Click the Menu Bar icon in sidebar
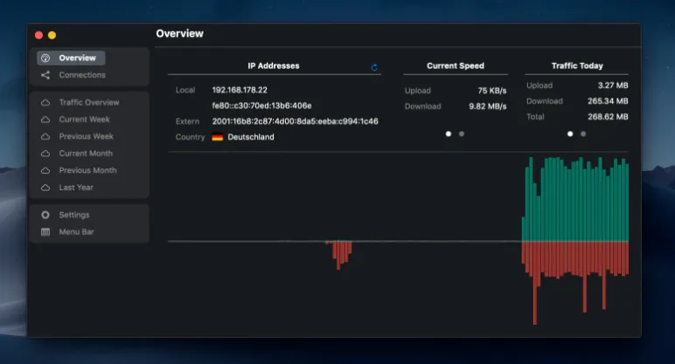This screenshot has height=364, width=675. [x=45, y=232]
